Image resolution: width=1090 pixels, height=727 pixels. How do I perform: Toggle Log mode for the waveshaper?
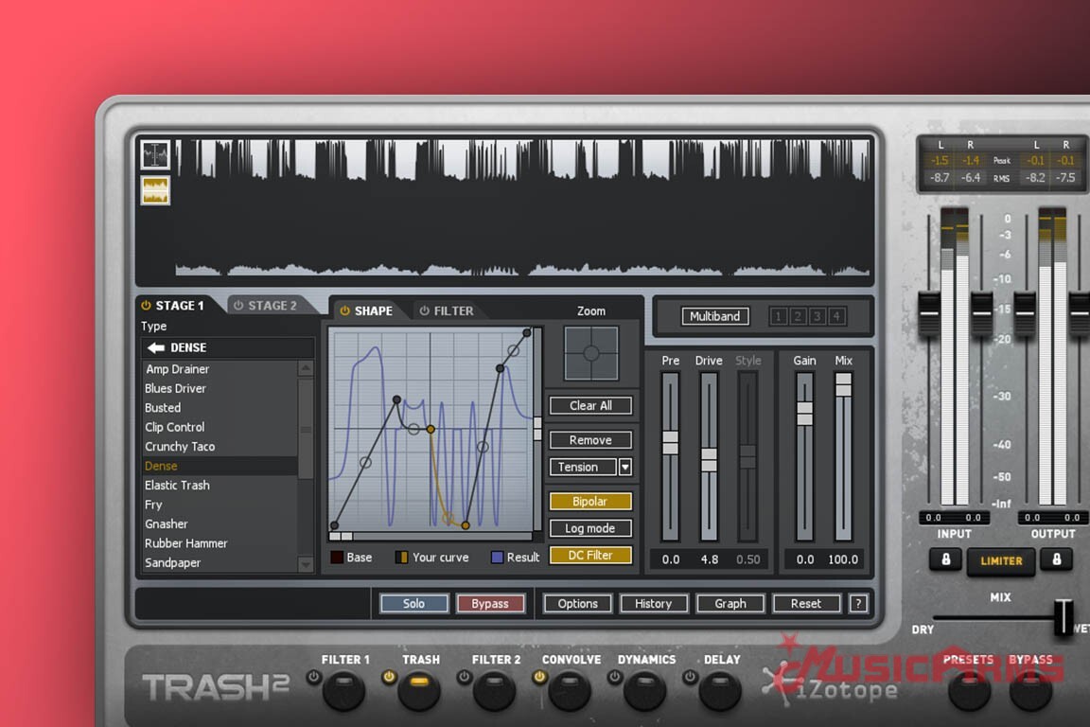click(589, 528)
